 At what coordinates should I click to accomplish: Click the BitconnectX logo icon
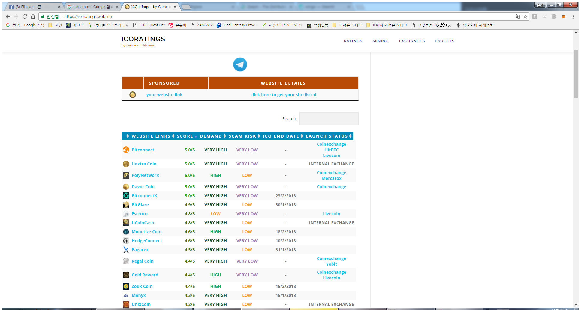pos(126,196)
